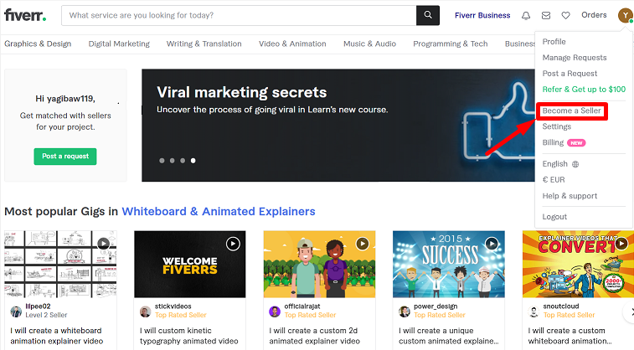This screenshot has width=634, height=350.
Task: Click power_design seller avatar
Action: (404, 311)
